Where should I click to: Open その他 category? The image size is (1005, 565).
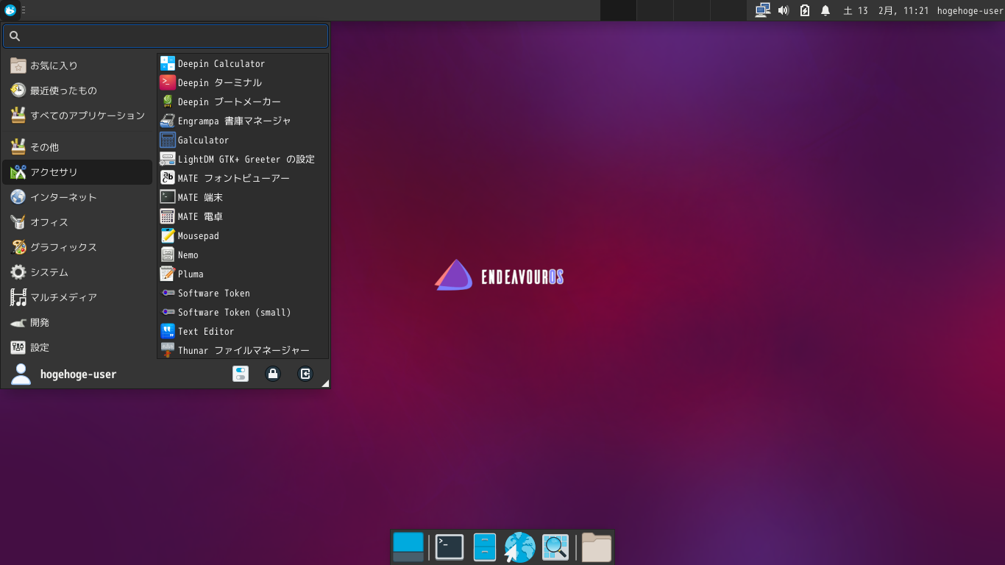pos(77,147)
